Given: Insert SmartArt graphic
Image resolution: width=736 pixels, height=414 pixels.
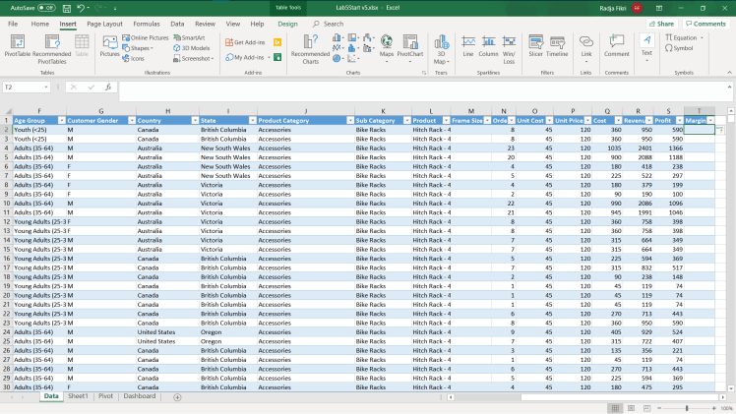Looking at the screenshot, I should 189,37.
